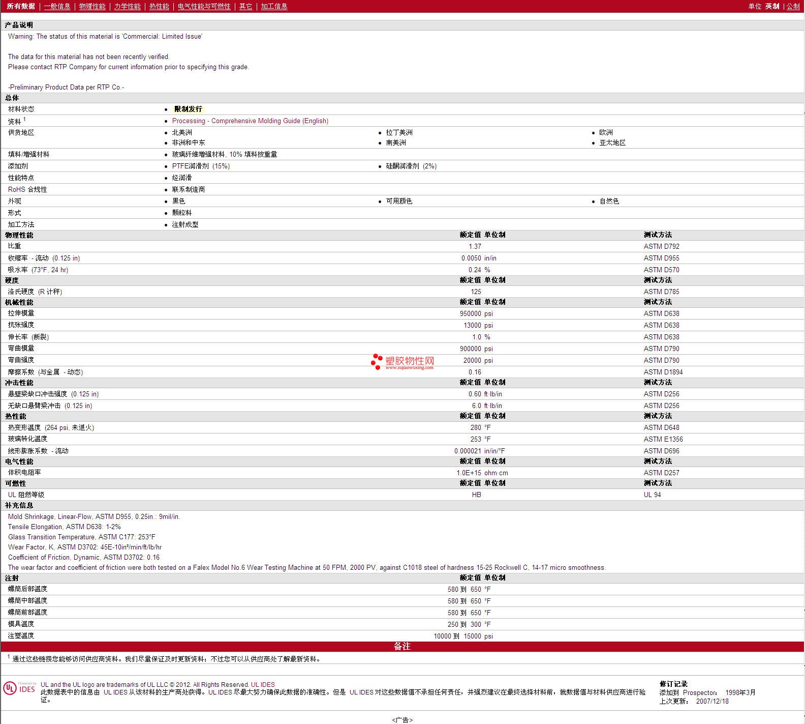This screenshot has height=724, width=805.
Task: Click the UL IDES logo in footer
Action: pos(19,688)
